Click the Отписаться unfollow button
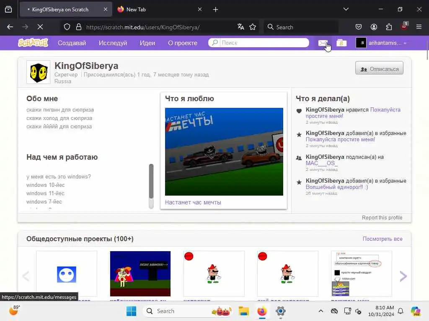 [x=379, y=68]
